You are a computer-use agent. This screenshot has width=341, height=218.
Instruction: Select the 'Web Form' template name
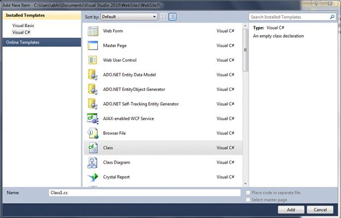pos(113,31)
